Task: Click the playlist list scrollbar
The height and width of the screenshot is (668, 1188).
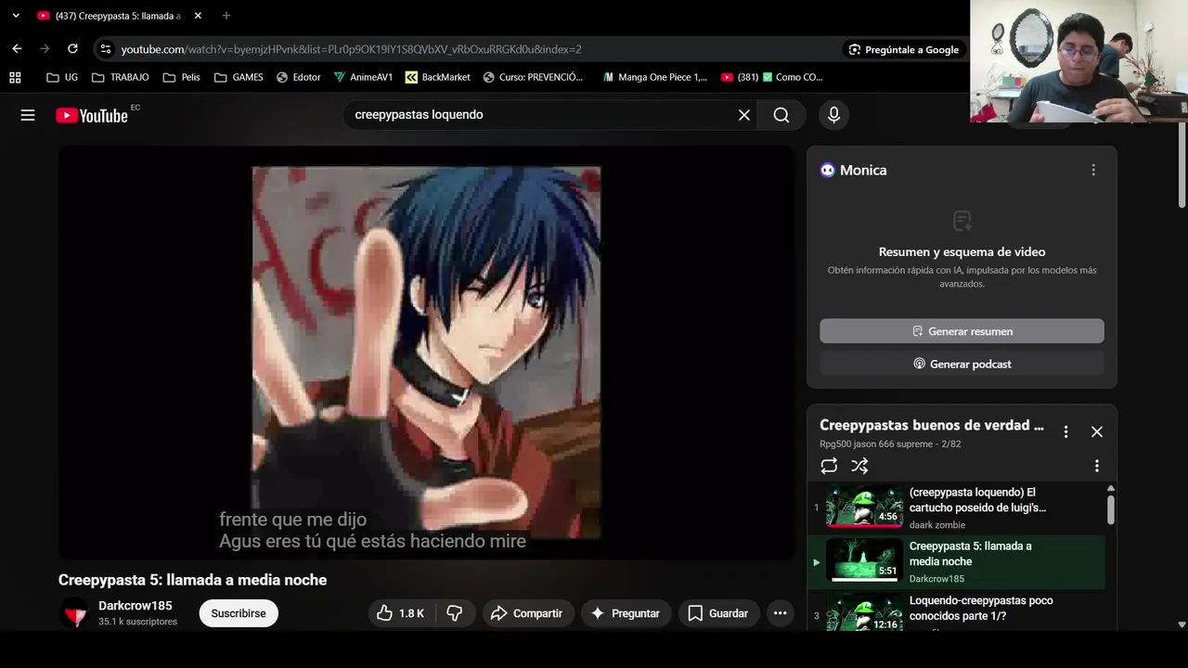Action: [1110, 509]
